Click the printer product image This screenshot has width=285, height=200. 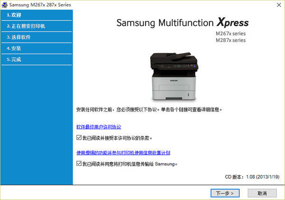point(174,76)
